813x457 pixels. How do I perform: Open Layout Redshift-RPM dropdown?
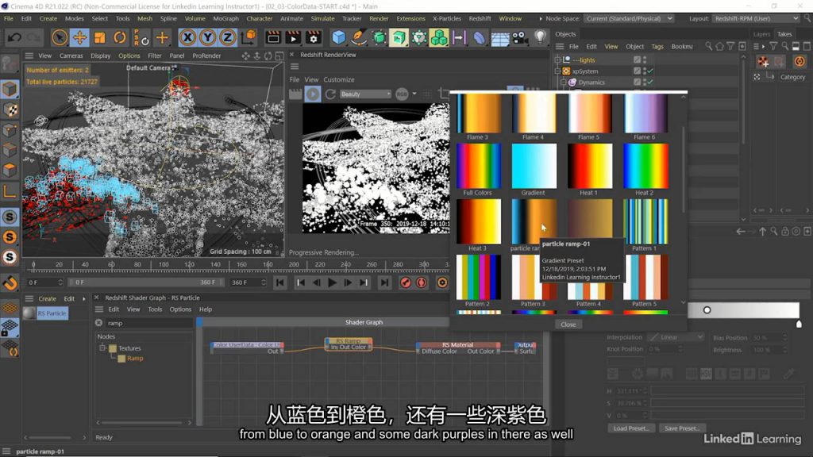point(756,18)
